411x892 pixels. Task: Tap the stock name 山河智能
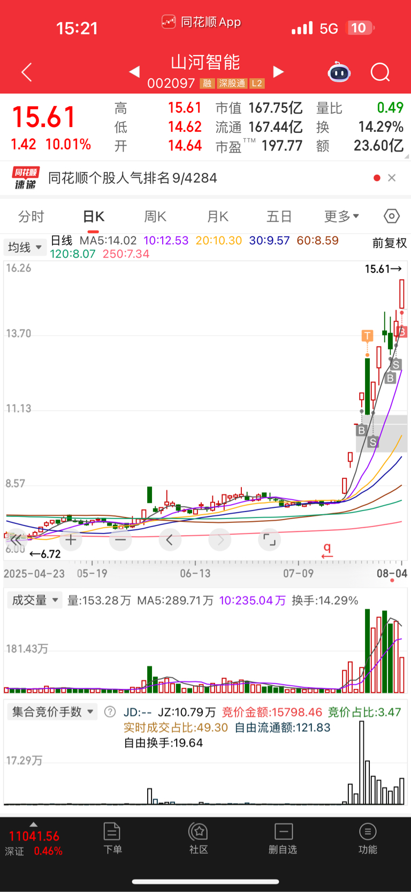205,62
